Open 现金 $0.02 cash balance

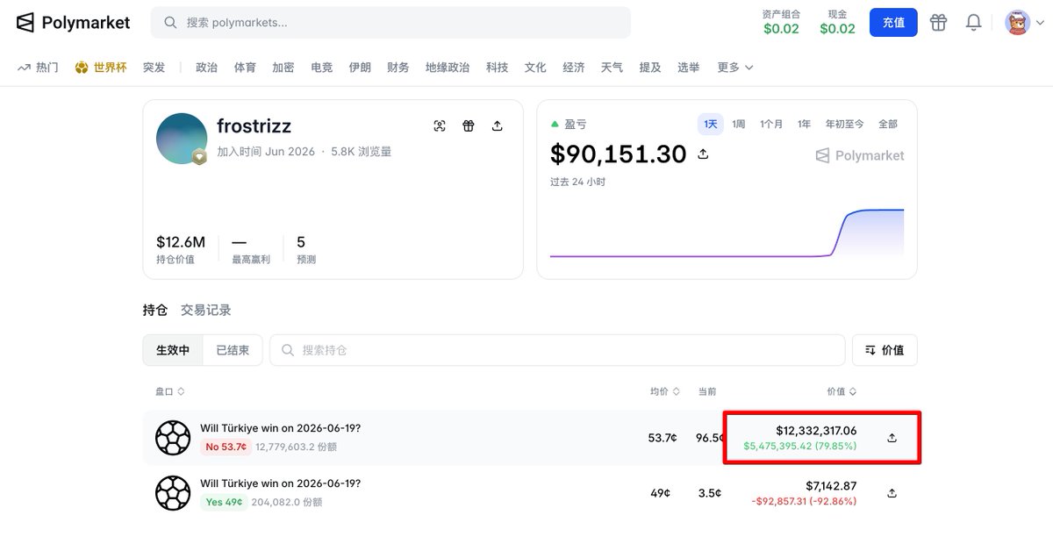click(837, 22)
